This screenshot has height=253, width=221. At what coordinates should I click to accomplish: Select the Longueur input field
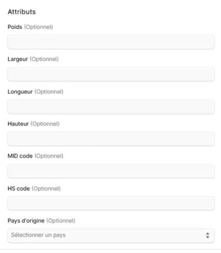[x=111, y=107]
